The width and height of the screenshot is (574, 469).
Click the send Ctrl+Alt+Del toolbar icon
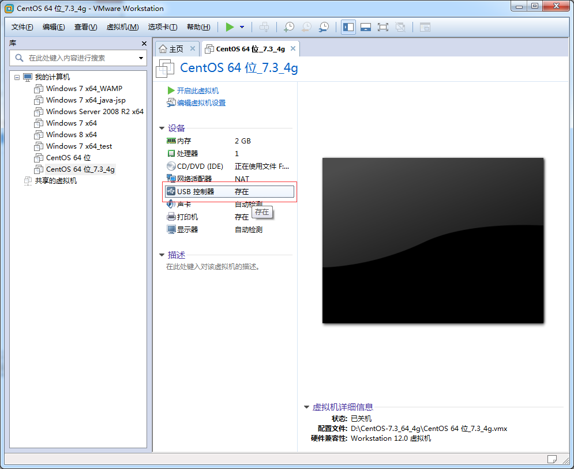pos(264,27)
